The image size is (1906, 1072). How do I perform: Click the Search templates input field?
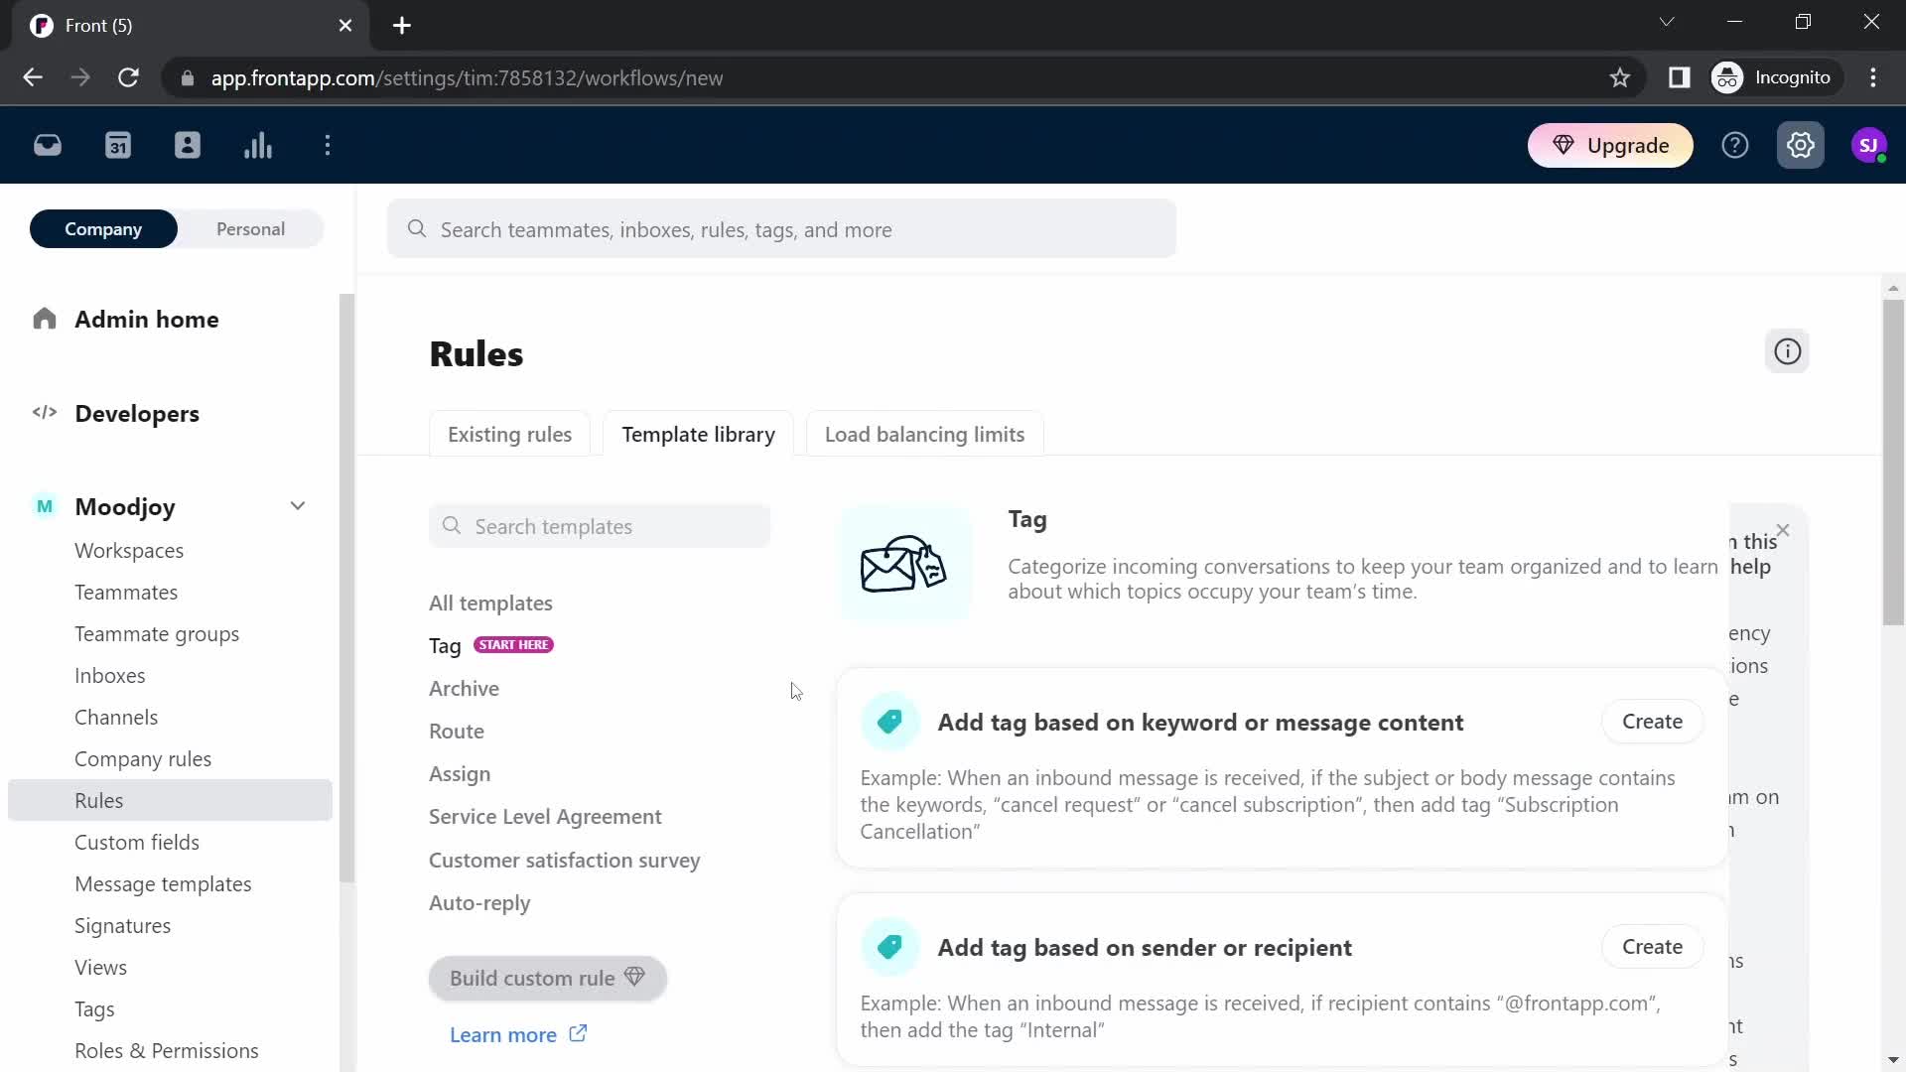click(x=601, y=526)
